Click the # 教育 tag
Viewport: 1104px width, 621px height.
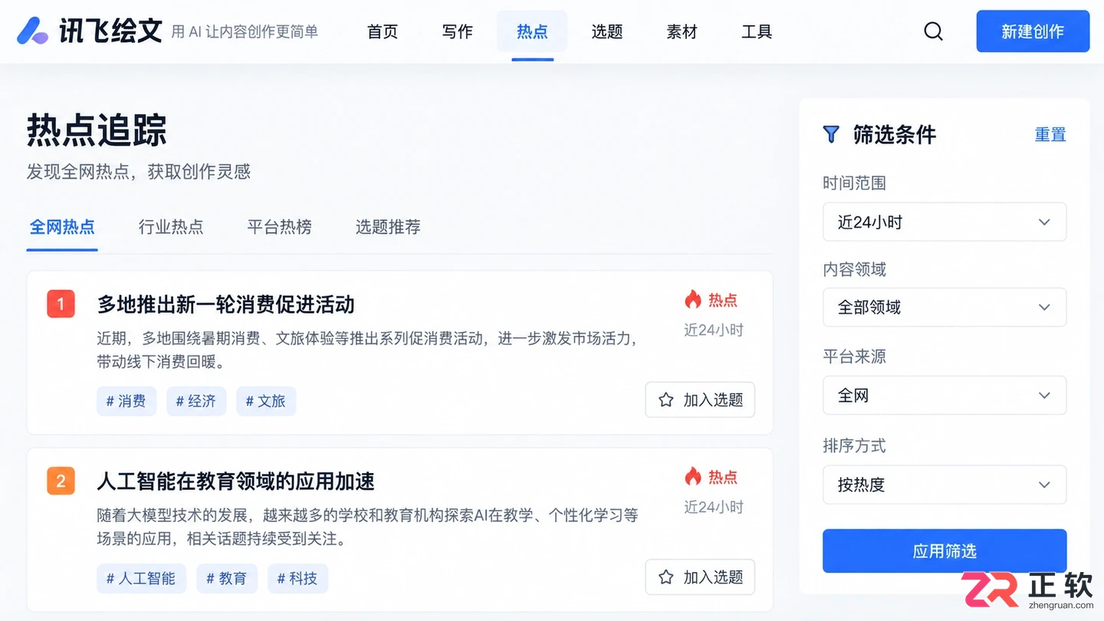click(227, 578)
